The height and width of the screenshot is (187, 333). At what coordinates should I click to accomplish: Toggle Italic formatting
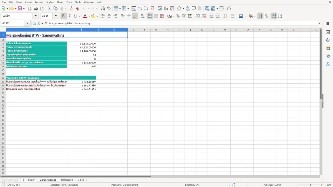[70, 16]
